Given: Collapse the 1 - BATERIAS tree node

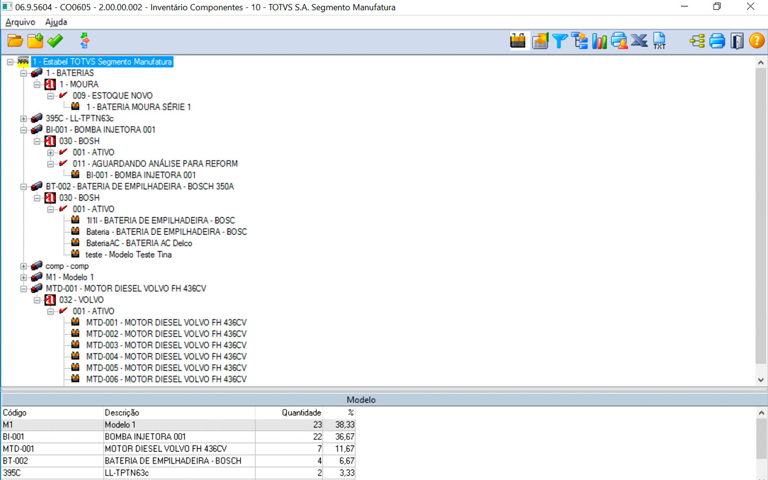Looking at the screenshot, I should 23,73.
